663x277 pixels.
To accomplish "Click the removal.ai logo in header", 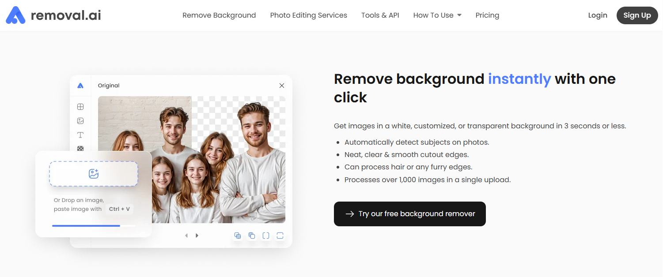I will click(53, 15).
